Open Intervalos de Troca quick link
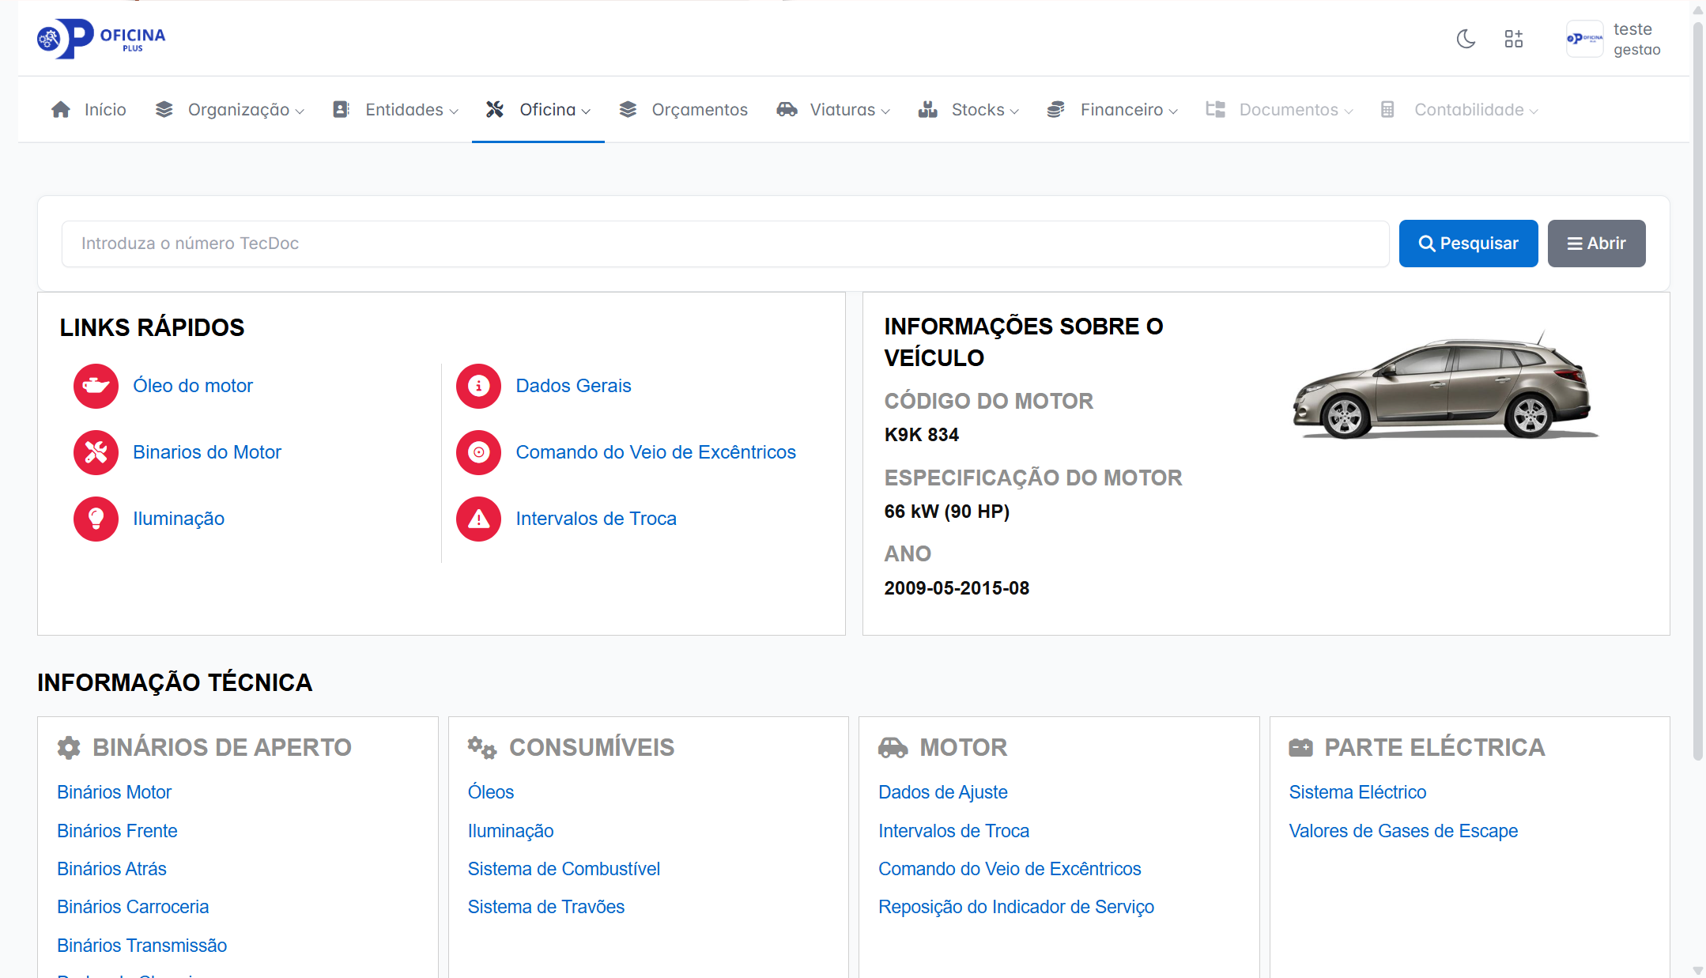 click(x=596, y=519)
